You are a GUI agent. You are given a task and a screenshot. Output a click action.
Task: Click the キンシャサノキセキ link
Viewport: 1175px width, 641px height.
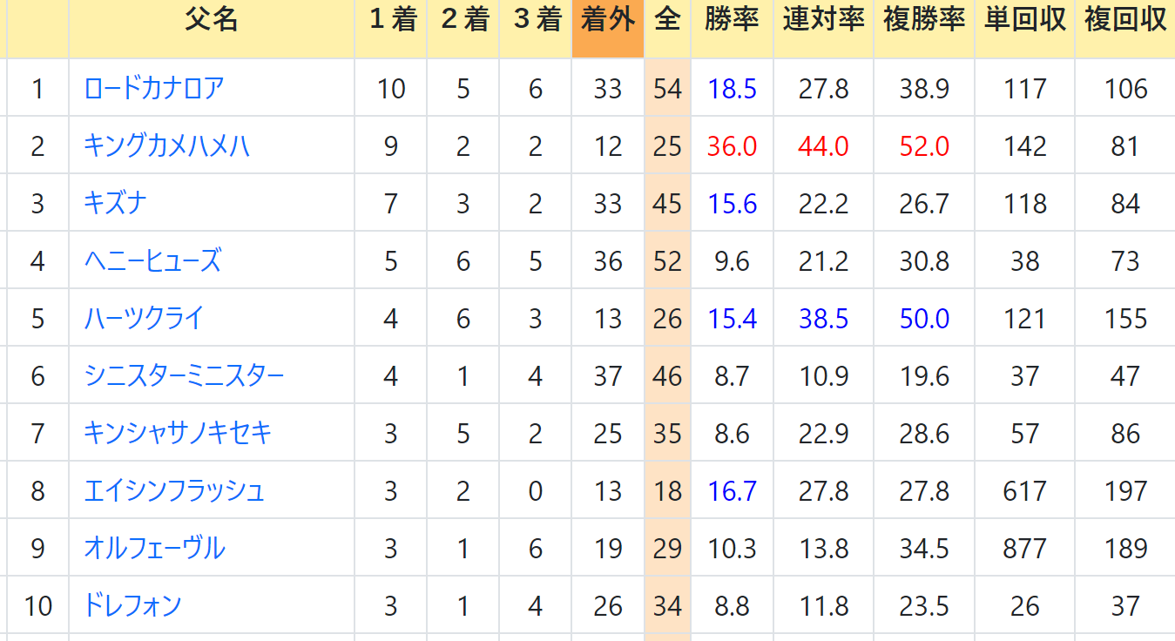[x=179, y=433]
